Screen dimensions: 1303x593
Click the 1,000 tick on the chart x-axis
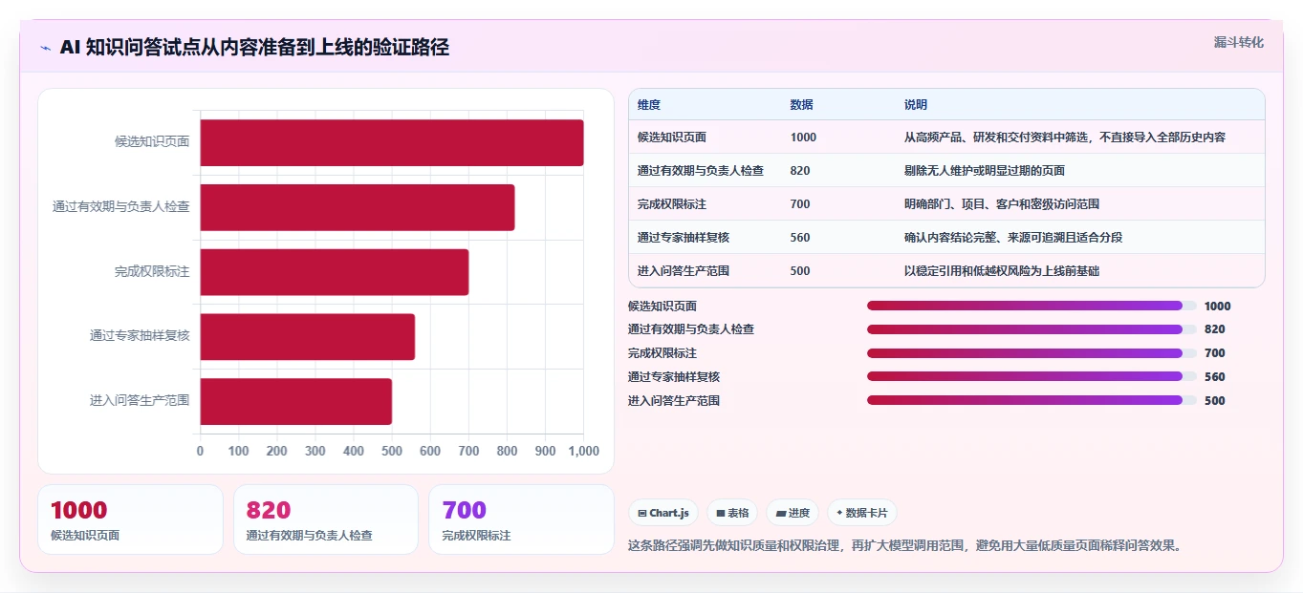pos(583,451)
